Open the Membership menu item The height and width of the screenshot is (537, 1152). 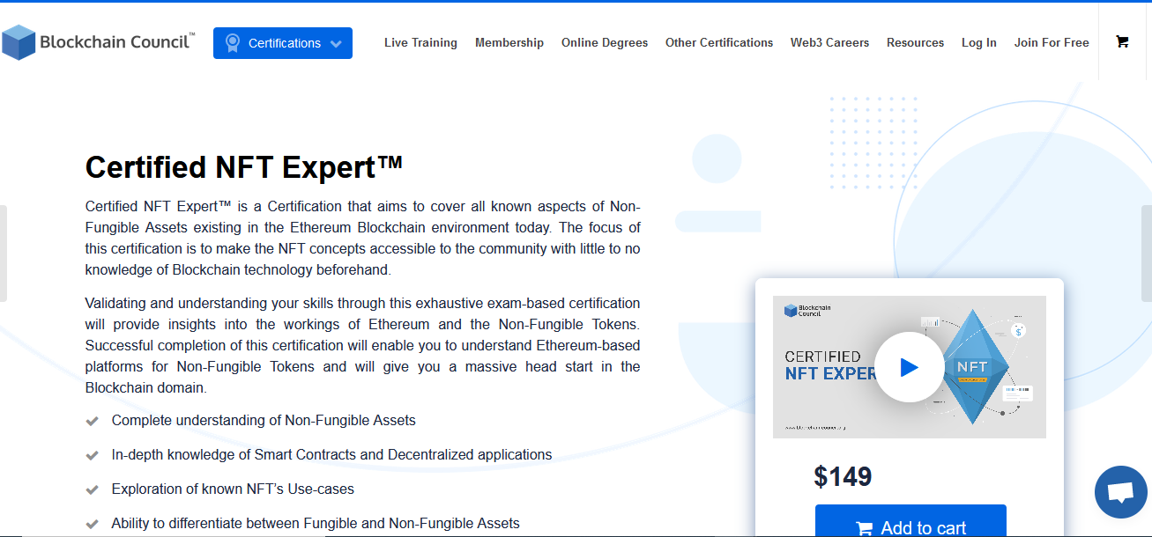(509, 42)
